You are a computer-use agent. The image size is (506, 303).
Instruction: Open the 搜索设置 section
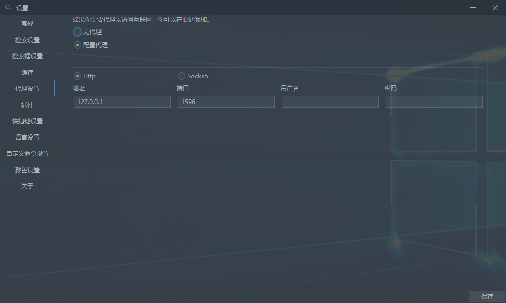[x=27, y=40]
